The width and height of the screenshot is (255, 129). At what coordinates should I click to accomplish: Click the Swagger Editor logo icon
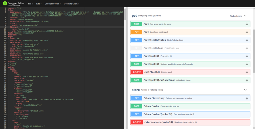(x=5, y=3)
